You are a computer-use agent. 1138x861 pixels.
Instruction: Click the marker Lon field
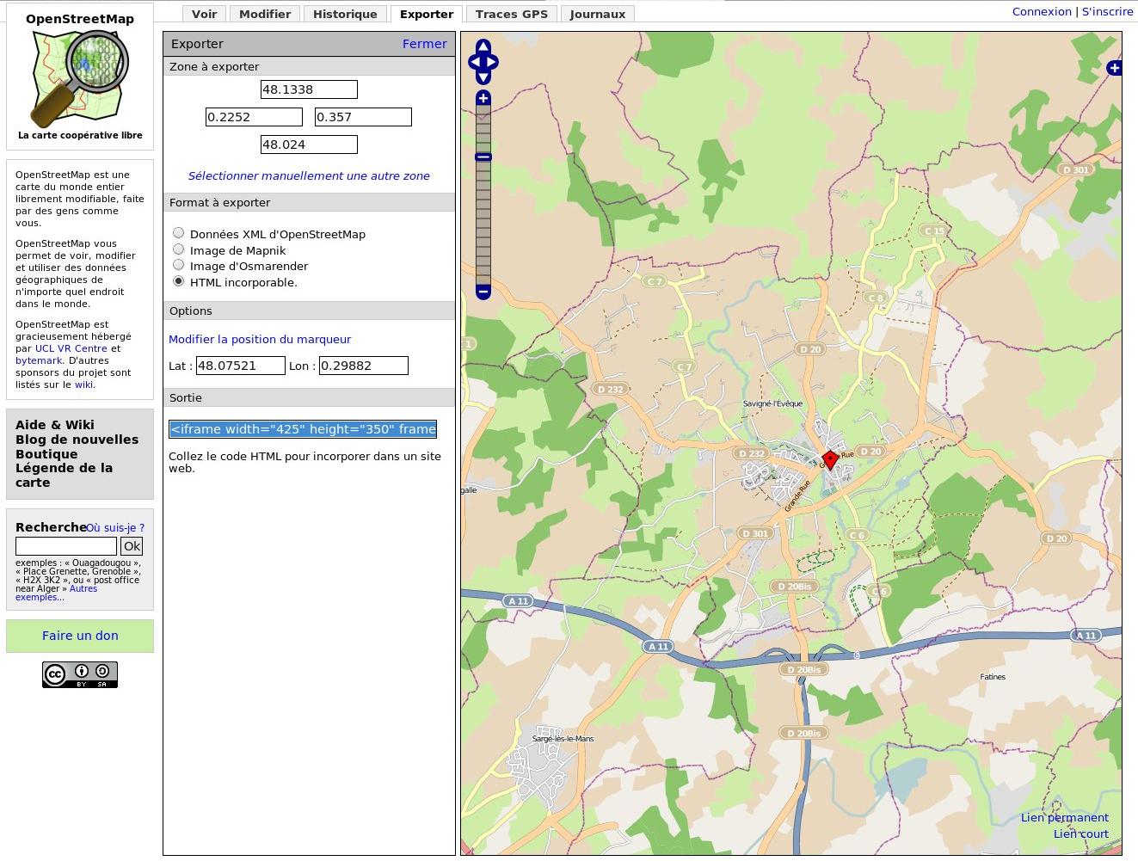364,366
